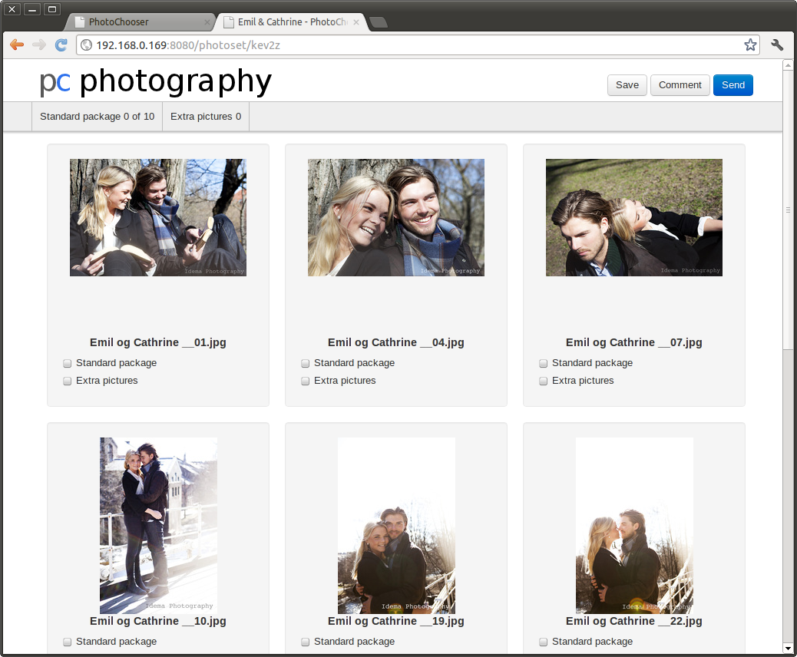Check Standard package for __19.jpg
The height and width of the screenshot is (657, 797).
tap(306, 642)
